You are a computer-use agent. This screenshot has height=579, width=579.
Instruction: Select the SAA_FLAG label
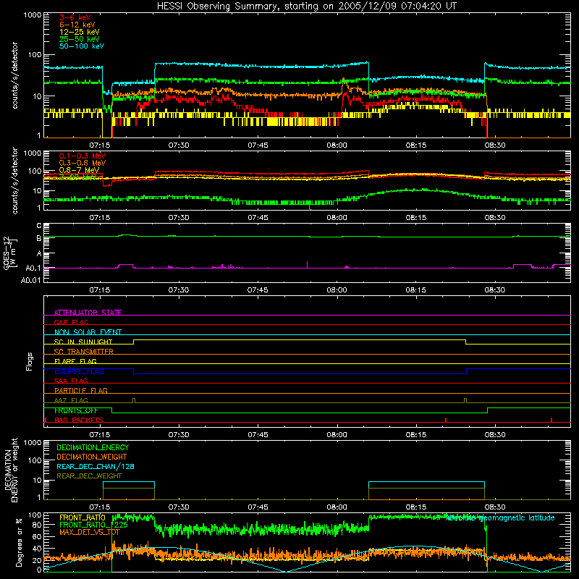pyautogui.click(x=71, y=381)
